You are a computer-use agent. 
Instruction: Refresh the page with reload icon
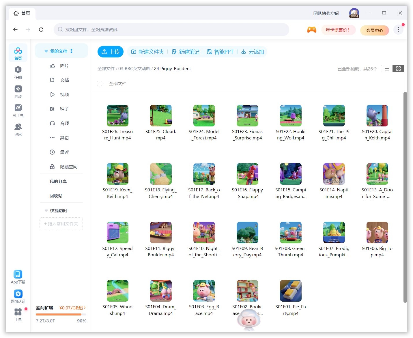41,29
